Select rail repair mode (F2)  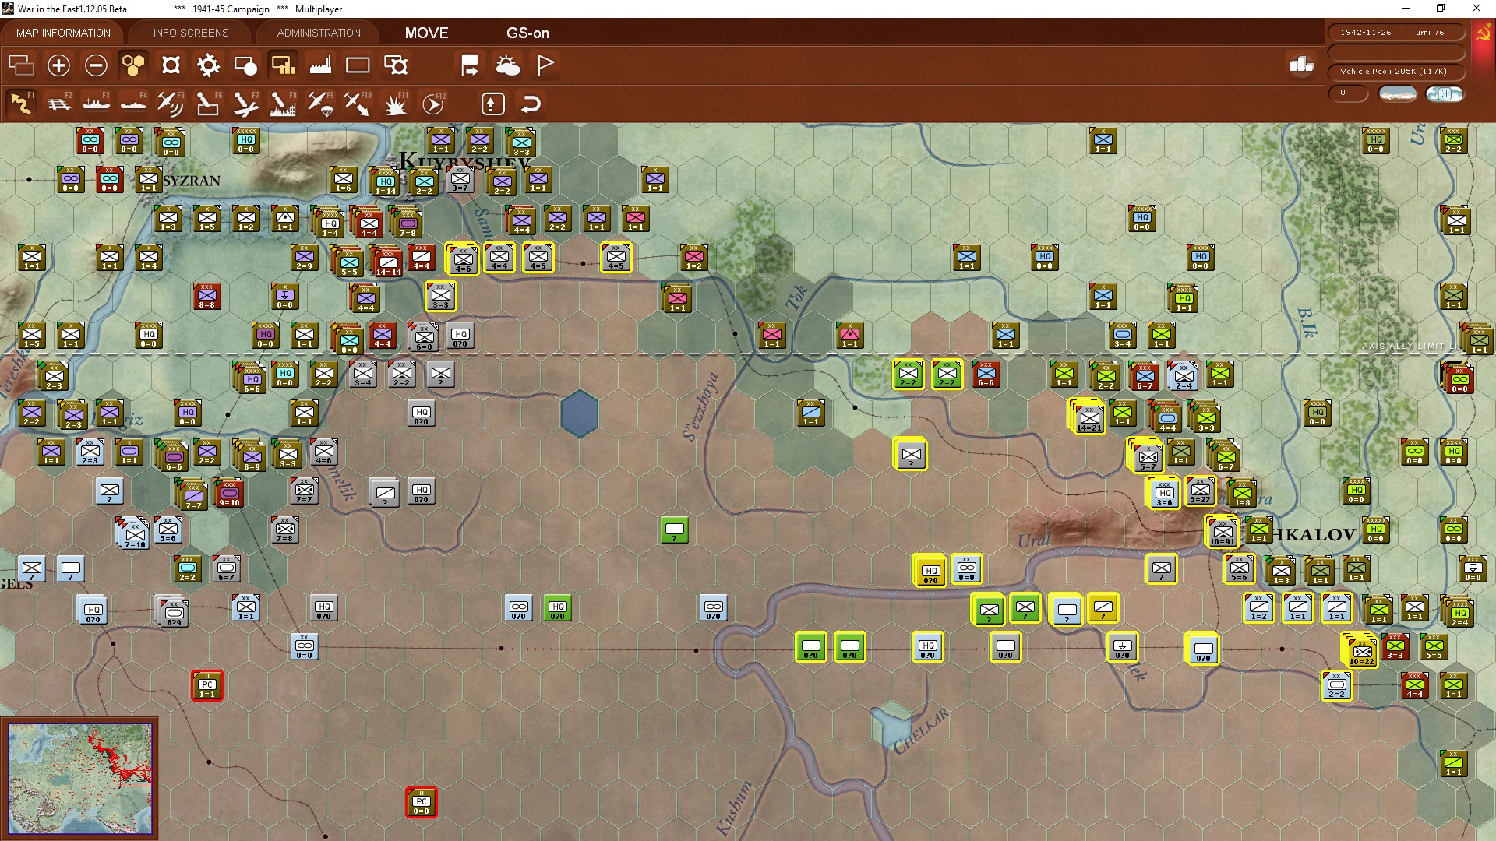pyautogui.click(x=59, y=104)
